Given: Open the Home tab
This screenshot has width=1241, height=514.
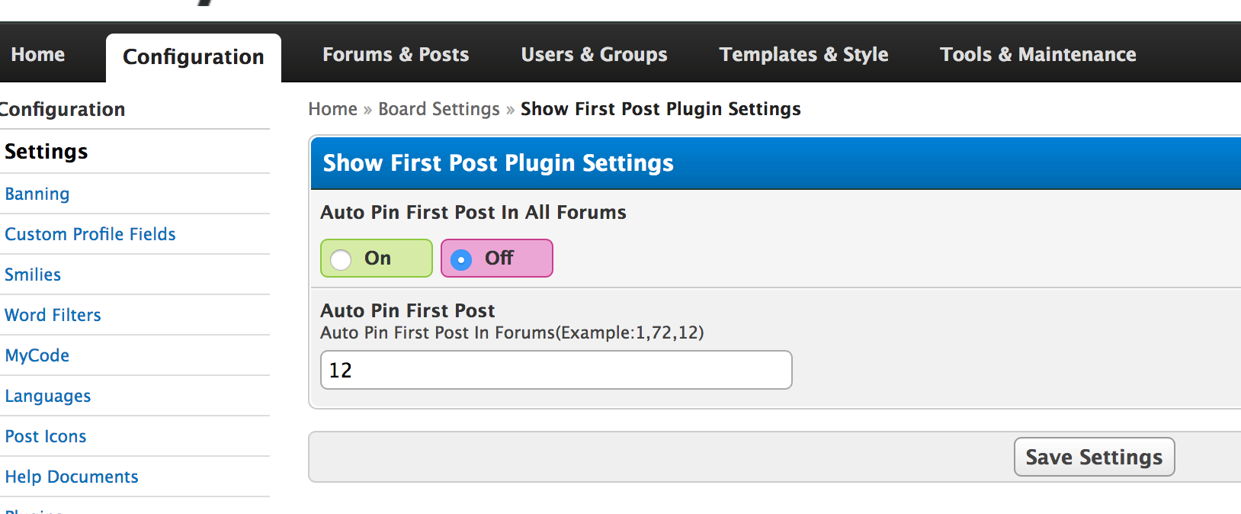Looking at the screenshot, I should tap(38, 55).
